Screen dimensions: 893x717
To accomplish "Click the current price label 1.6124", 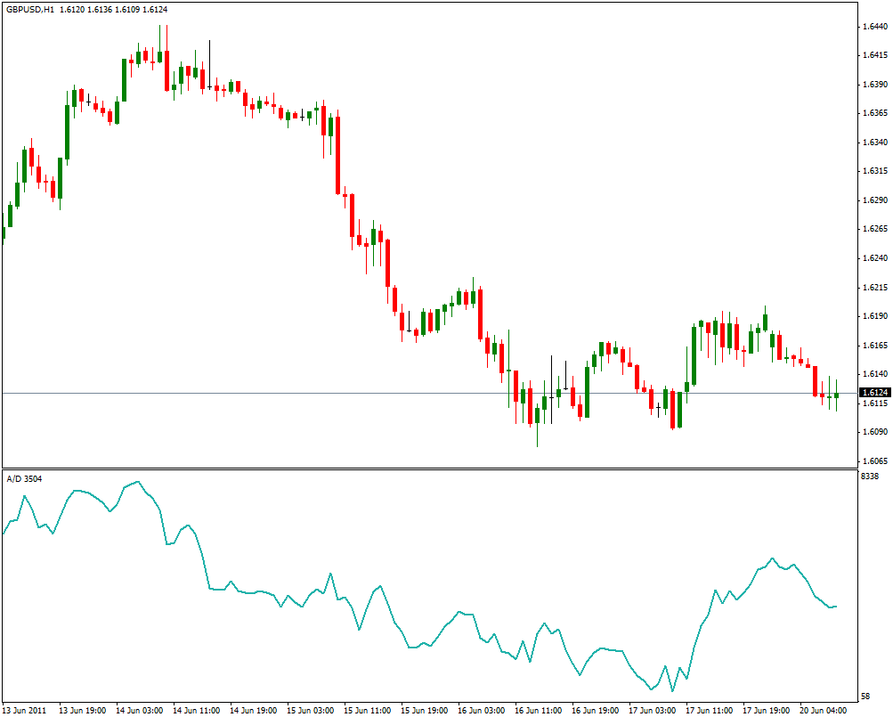I will [875, 393].
